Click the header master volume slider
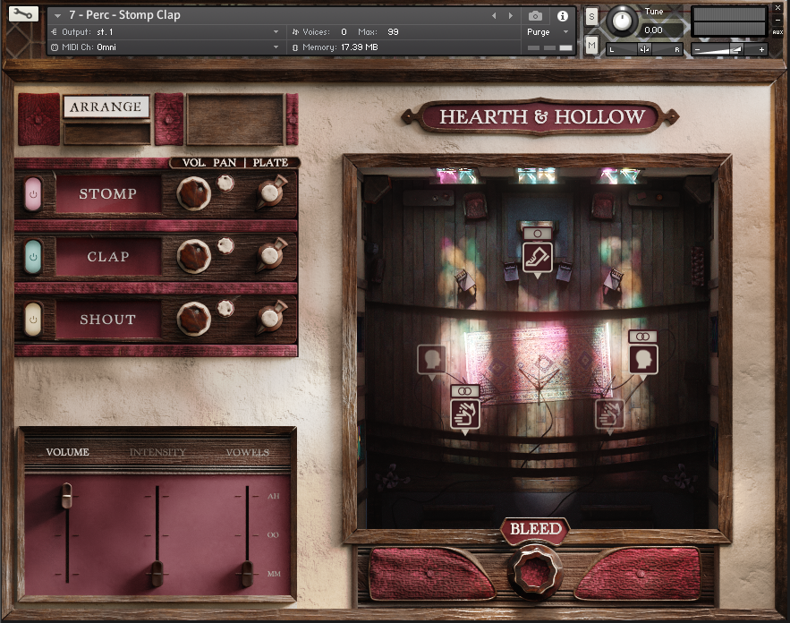The image size is (790, 623). 729,49
